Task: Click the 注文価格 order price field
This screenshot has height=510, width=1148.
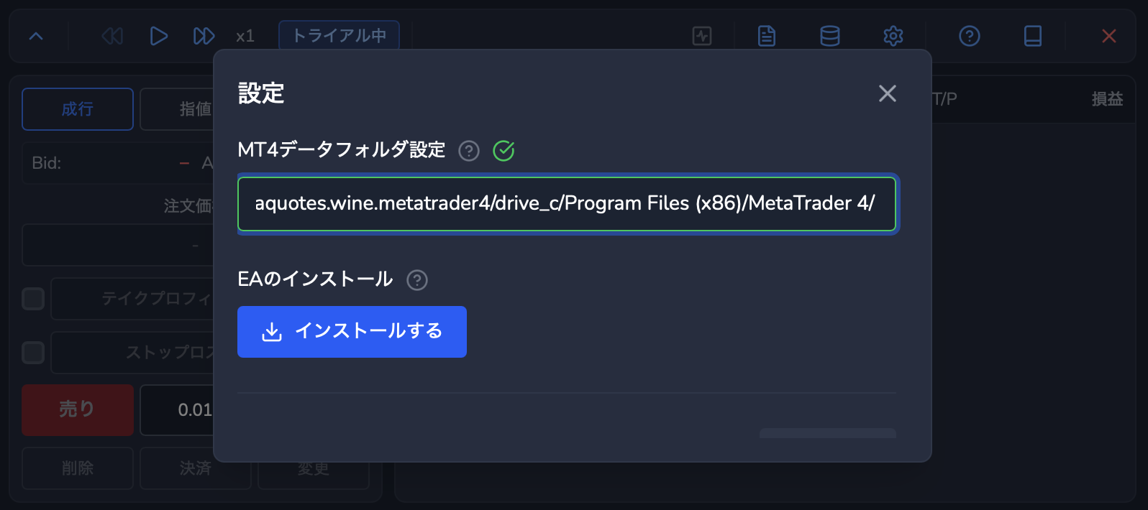Action: point(118,245)
